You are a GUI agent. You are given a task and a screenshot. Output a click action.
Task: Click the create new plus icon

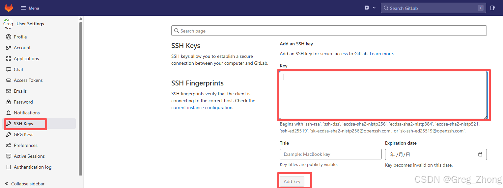[x=367, y=8]
